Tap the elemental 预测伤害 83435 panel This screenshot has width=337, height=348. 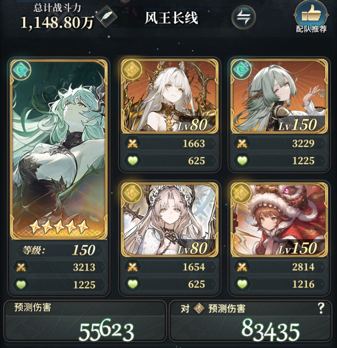(251, 321)
